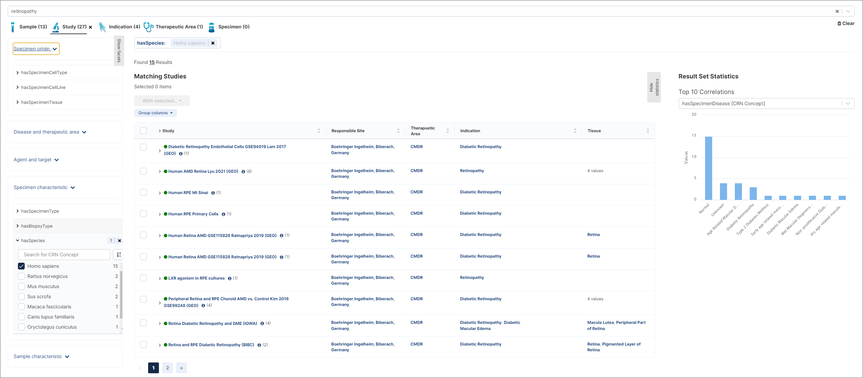Open the Specimen origin section link
Screen dimensions: 863x378
pyautogui.click(x=36, y=49)
